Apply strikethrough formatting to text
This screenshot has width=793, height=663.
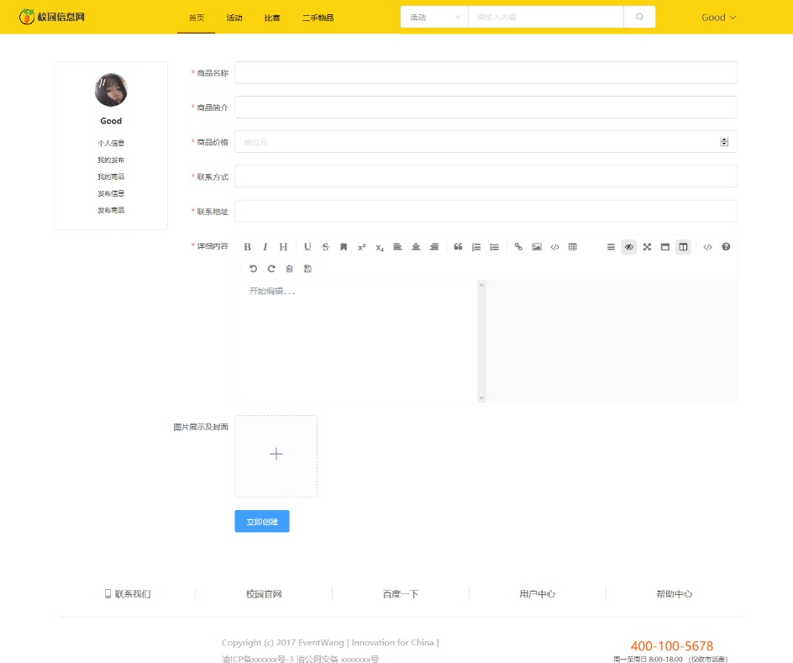click(325, 246)
